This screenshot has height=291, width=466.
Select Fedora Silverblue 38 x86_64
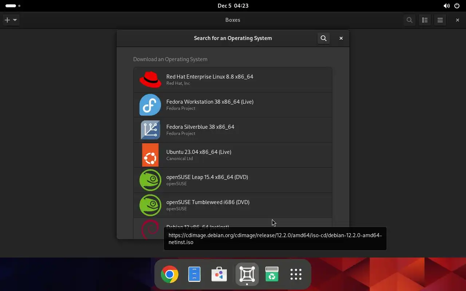[x=233, y=130]
